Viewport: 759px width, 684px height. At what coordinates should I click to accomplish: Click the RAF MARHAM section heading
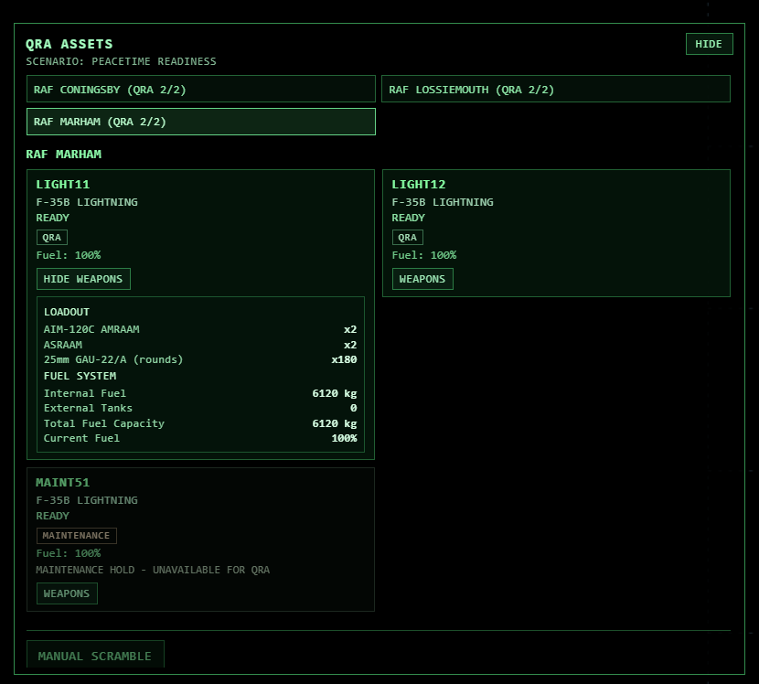tap(64, 154)
